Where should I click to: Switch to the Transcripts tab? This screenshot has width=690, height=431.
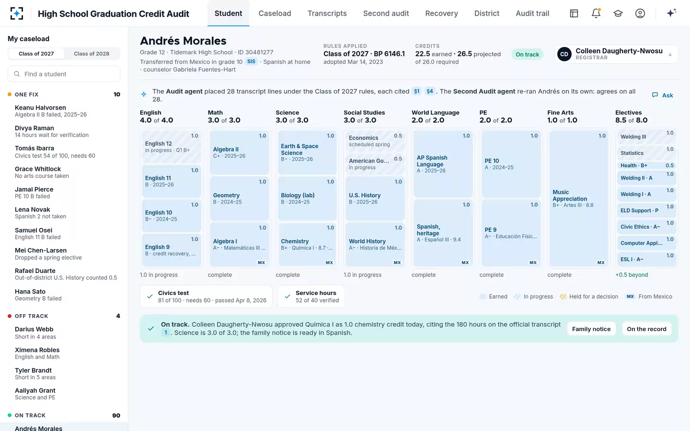click(327, 13)
